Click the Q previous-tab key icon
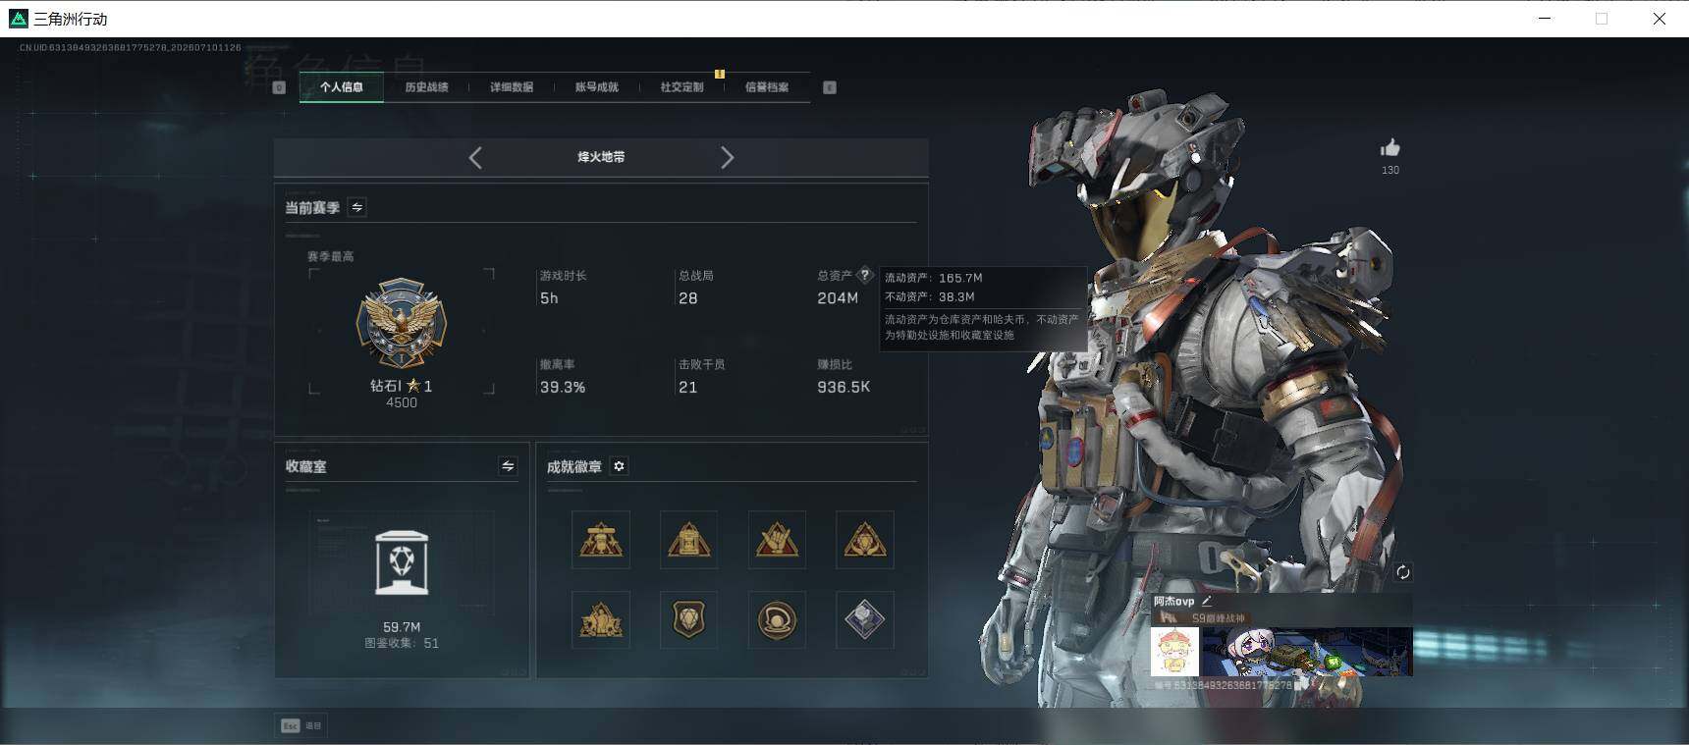The height and width of the screenshot is (745, 1689). (x=279, y=87)
